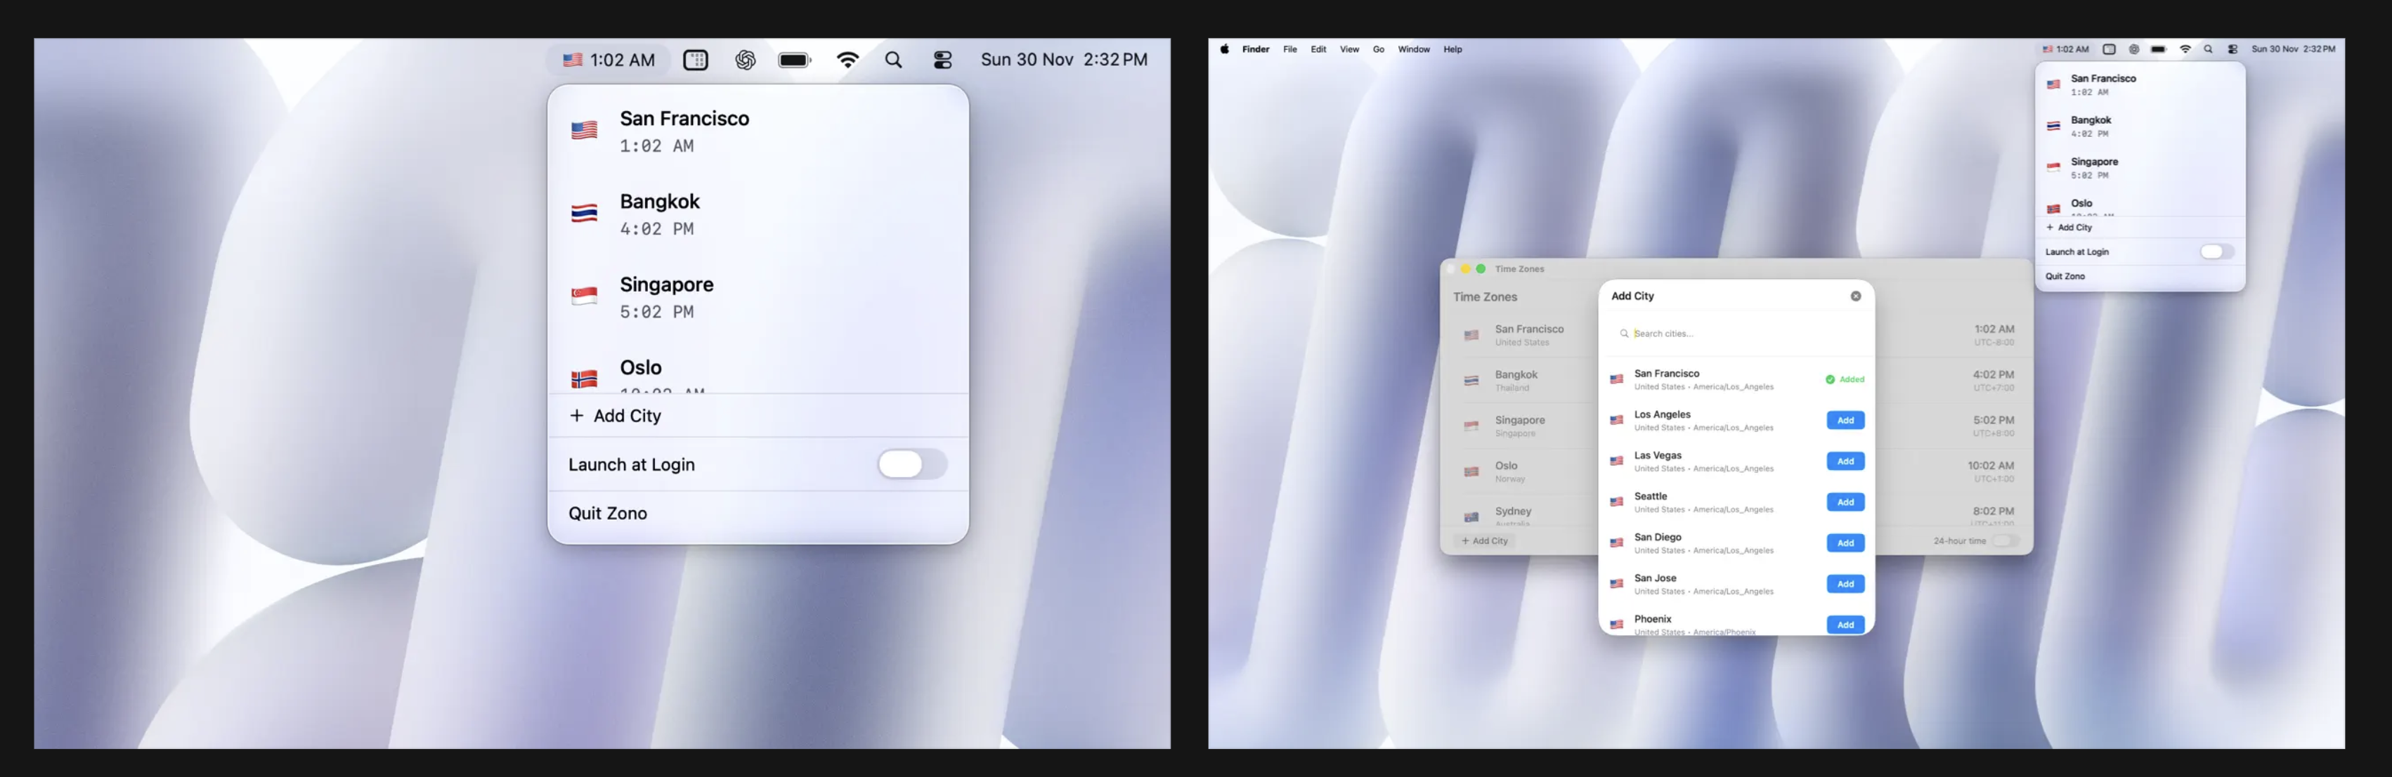Click the keyboard grid icon in the menu bar
This screenshot has width=2392, height=777.
[x=696, y=60]
